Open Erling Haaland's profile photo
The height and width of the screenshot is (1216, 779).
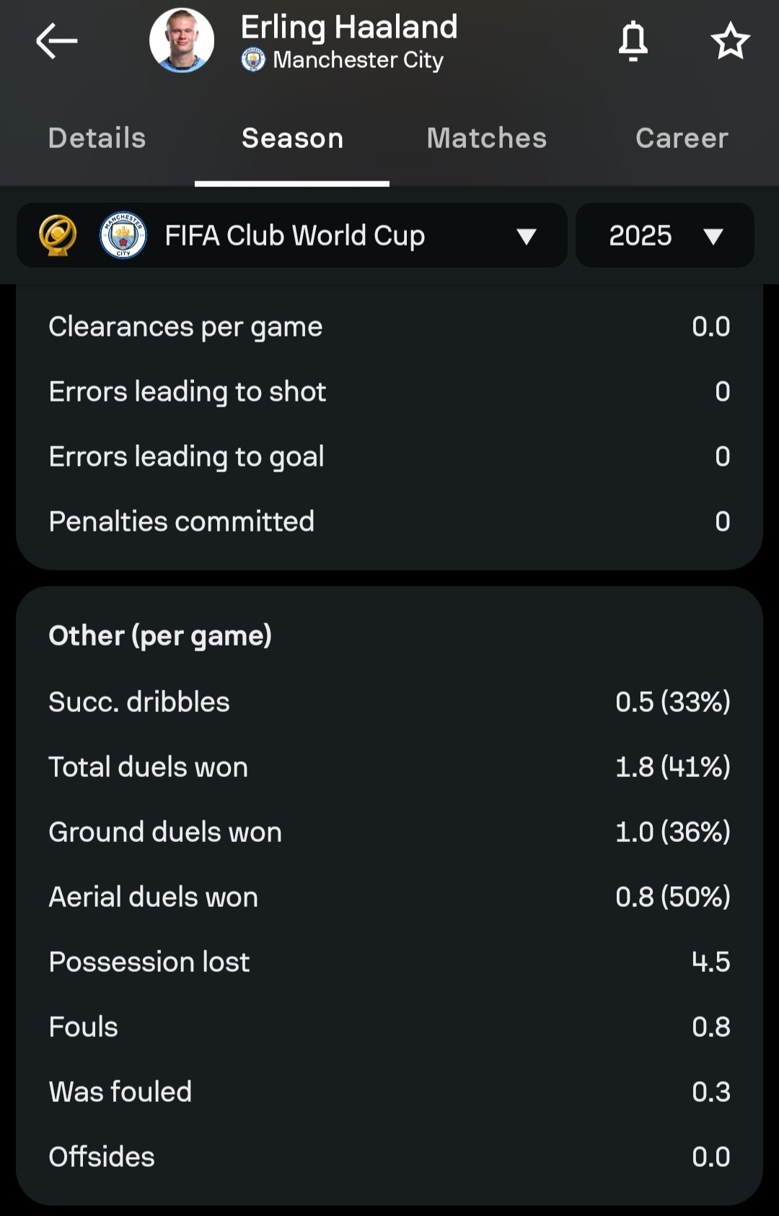click(x=182, y=40)
